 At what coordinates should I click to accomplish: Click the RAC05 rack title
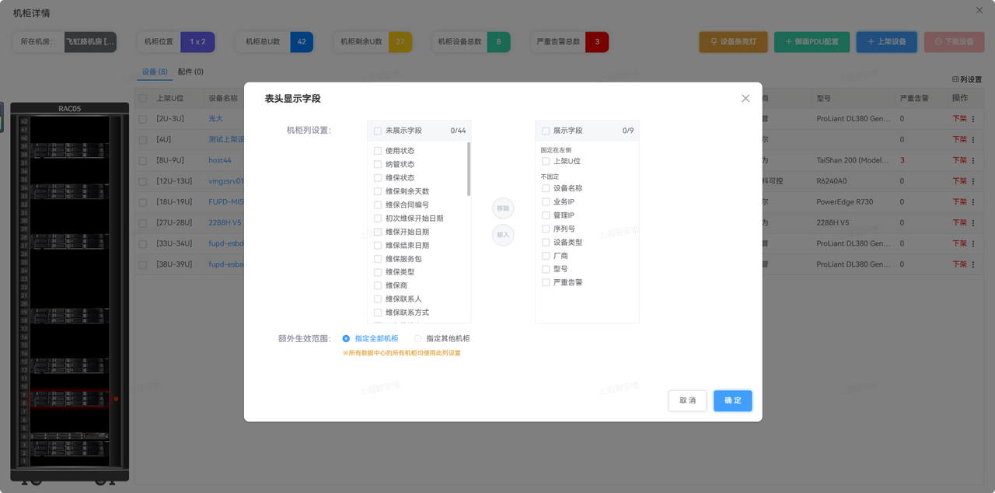pyautogui.click(x=70, y=109)
